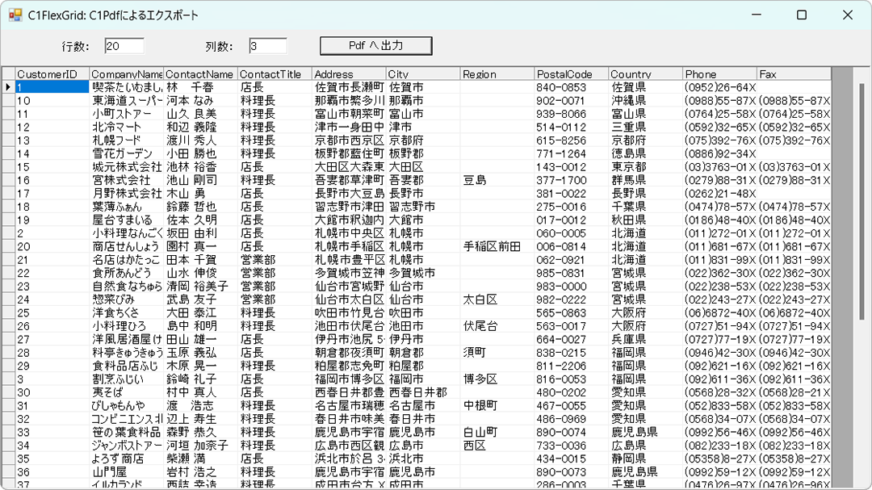
Task: Click the Phone column header
Action: tap(719, 74)
